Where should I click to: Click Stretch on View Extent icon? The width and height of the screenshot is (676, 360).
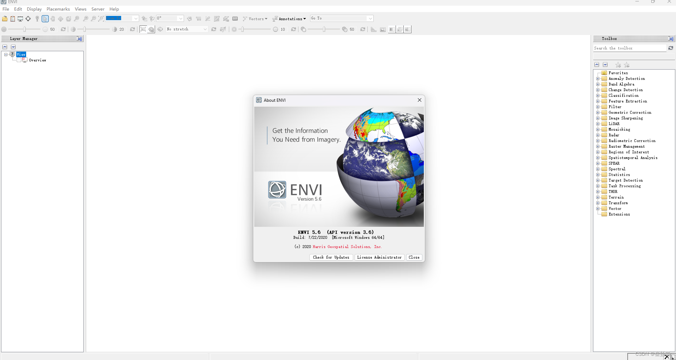(x=143, y=29)
